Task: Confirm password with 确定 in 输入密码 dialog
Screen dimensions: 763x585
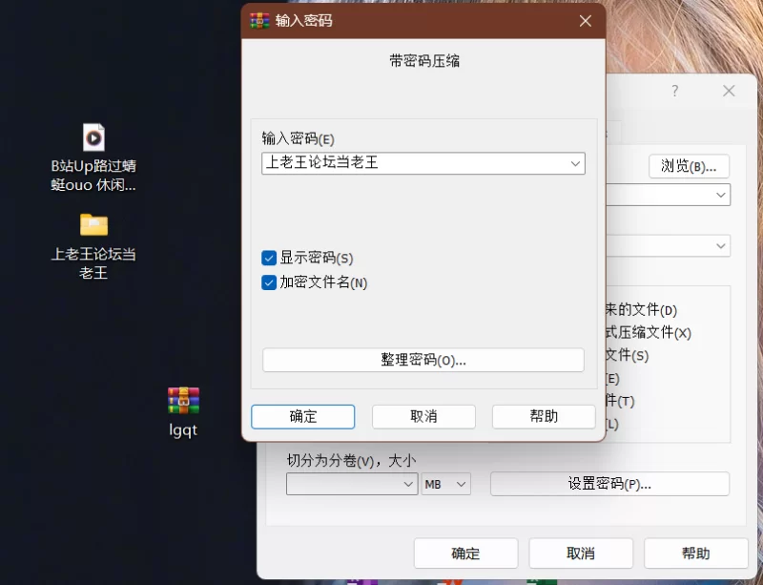Action: click(x=302, y=416)
